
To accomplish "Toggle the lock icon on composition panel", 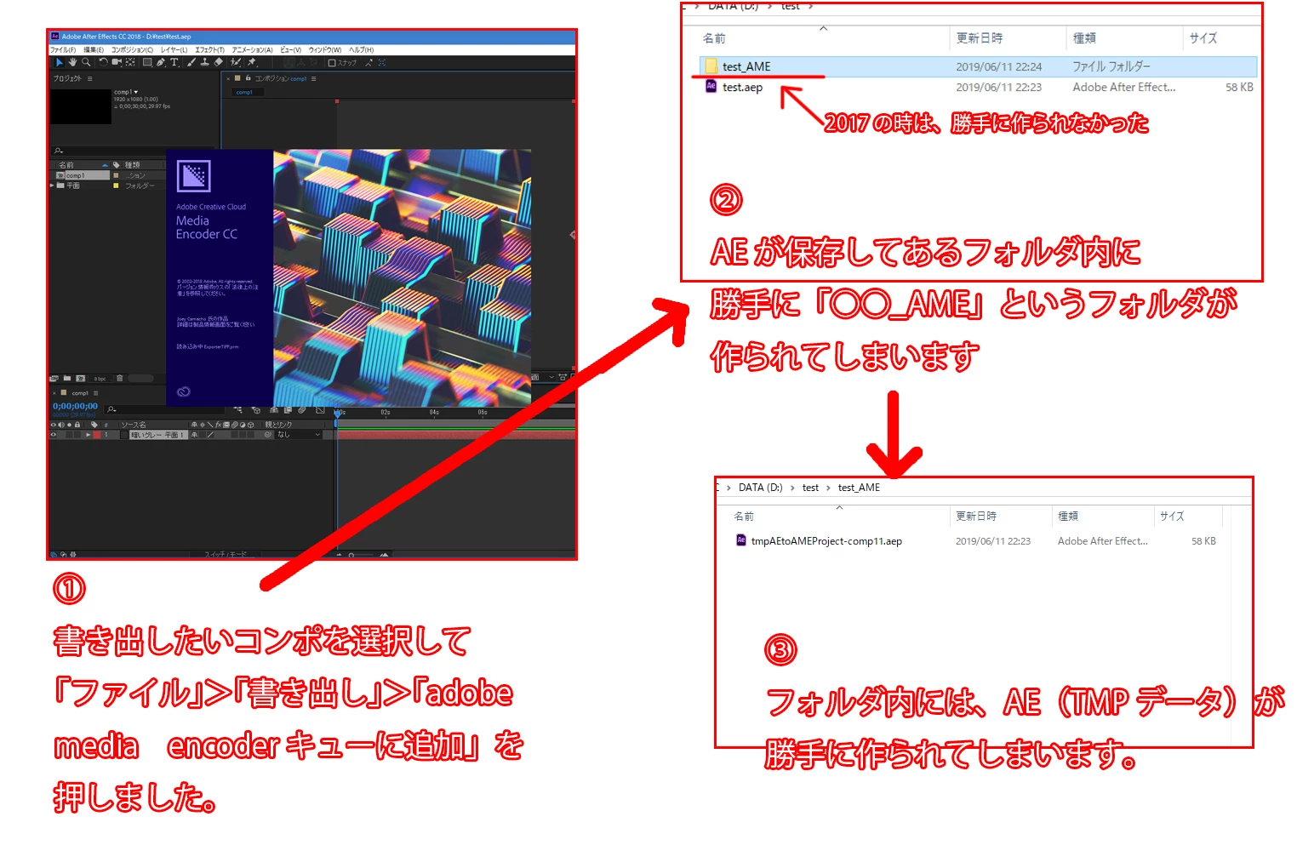I will [248, 77].
